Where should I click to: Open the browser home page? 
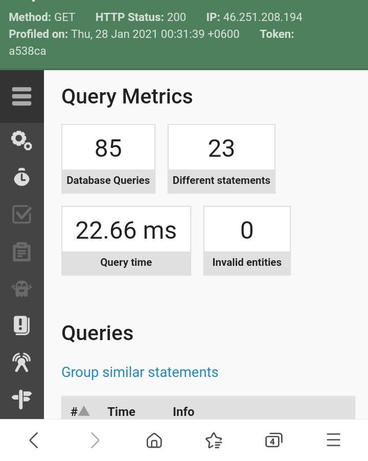coord(154,440)
